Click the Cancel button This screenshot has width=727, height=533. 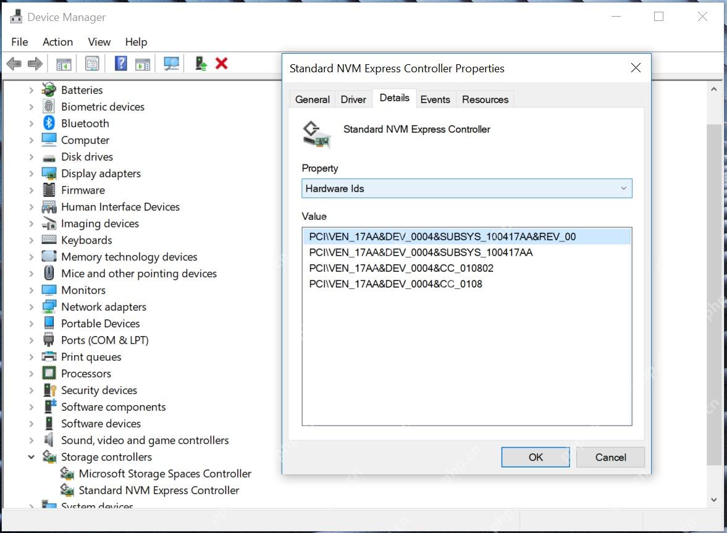coord(610,457)
